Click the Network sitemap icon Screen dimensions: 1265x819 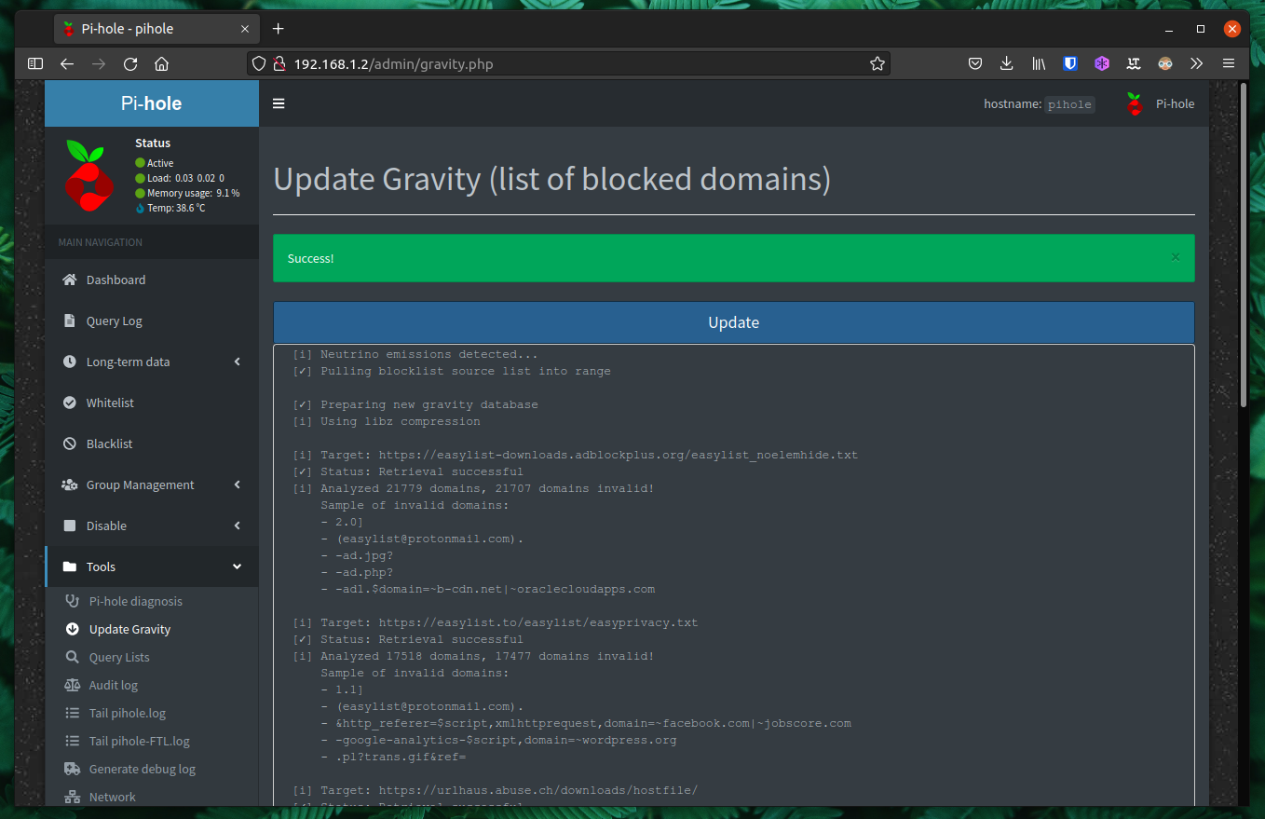click(x=73, y=797)
